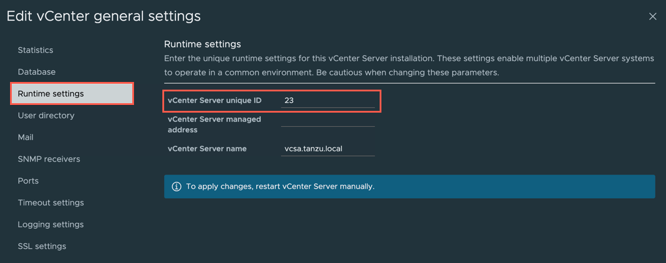
Task: Close the Edit vCenter general settings dialog
Action: (x=652, y=17)
